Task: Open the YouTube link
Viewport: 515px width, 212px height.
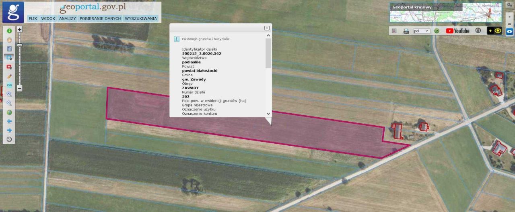Action: (458, 31)
